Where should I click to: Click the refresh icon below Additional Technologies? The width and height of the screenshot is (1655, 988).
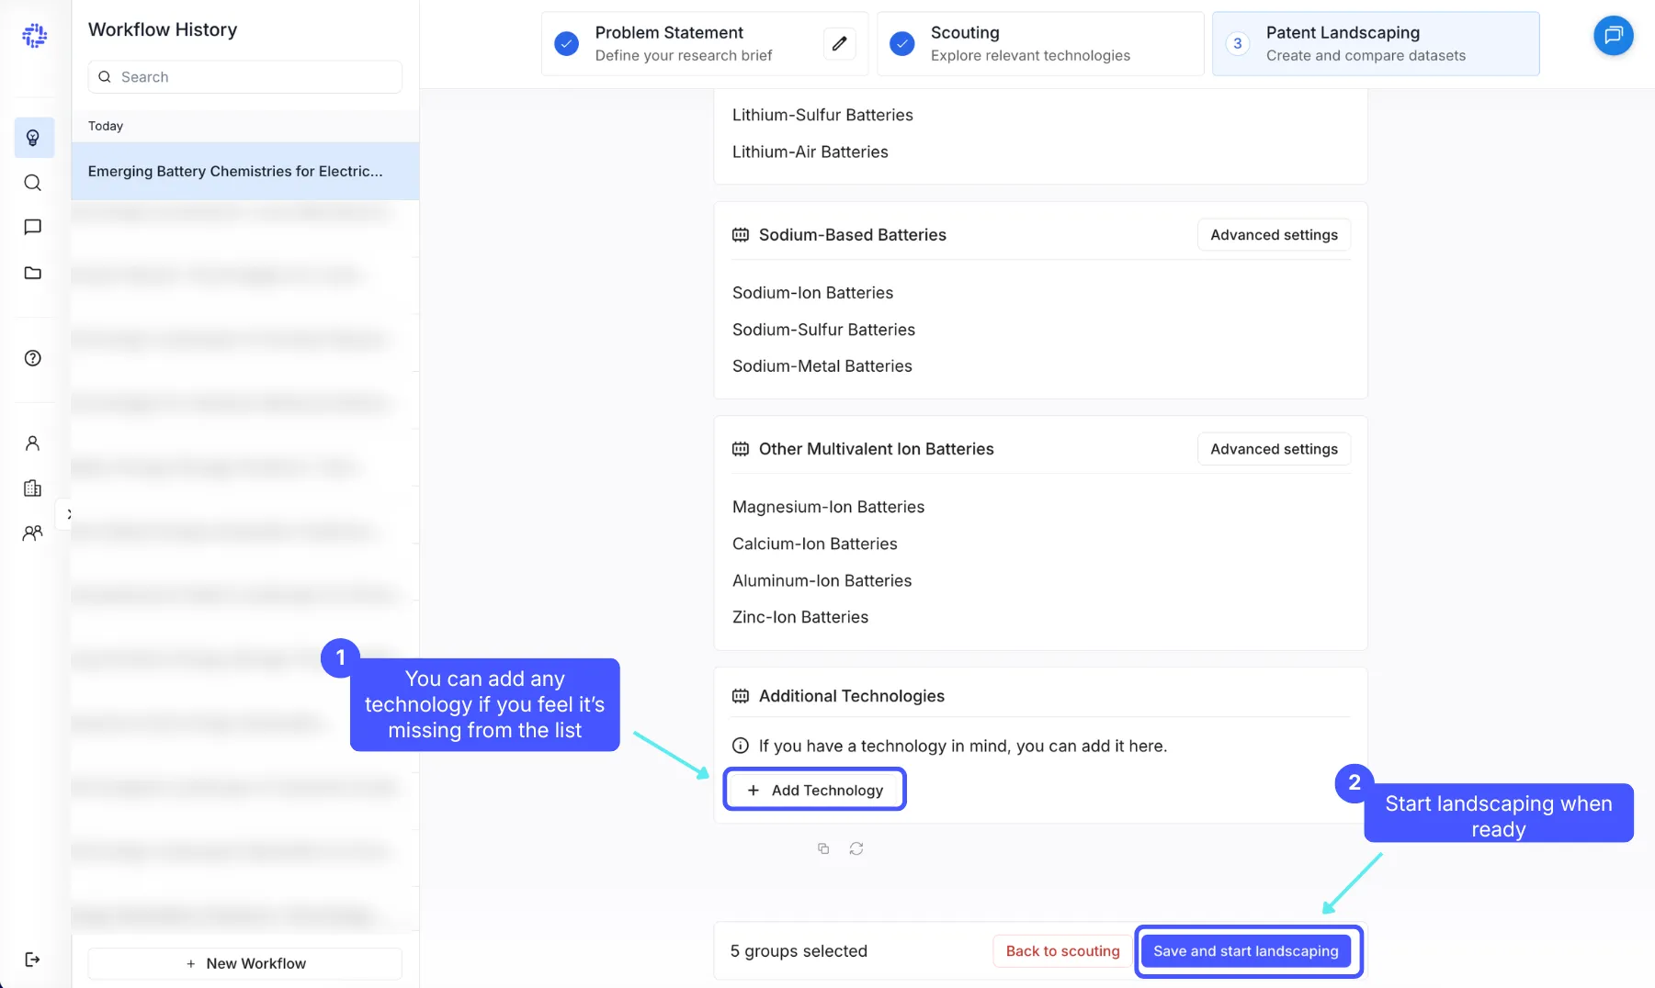[856, 848]
